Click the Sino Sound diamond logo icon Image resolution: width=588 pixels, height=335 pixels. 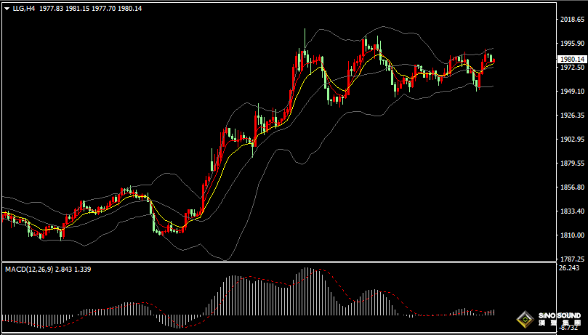[x=525, y=319]
